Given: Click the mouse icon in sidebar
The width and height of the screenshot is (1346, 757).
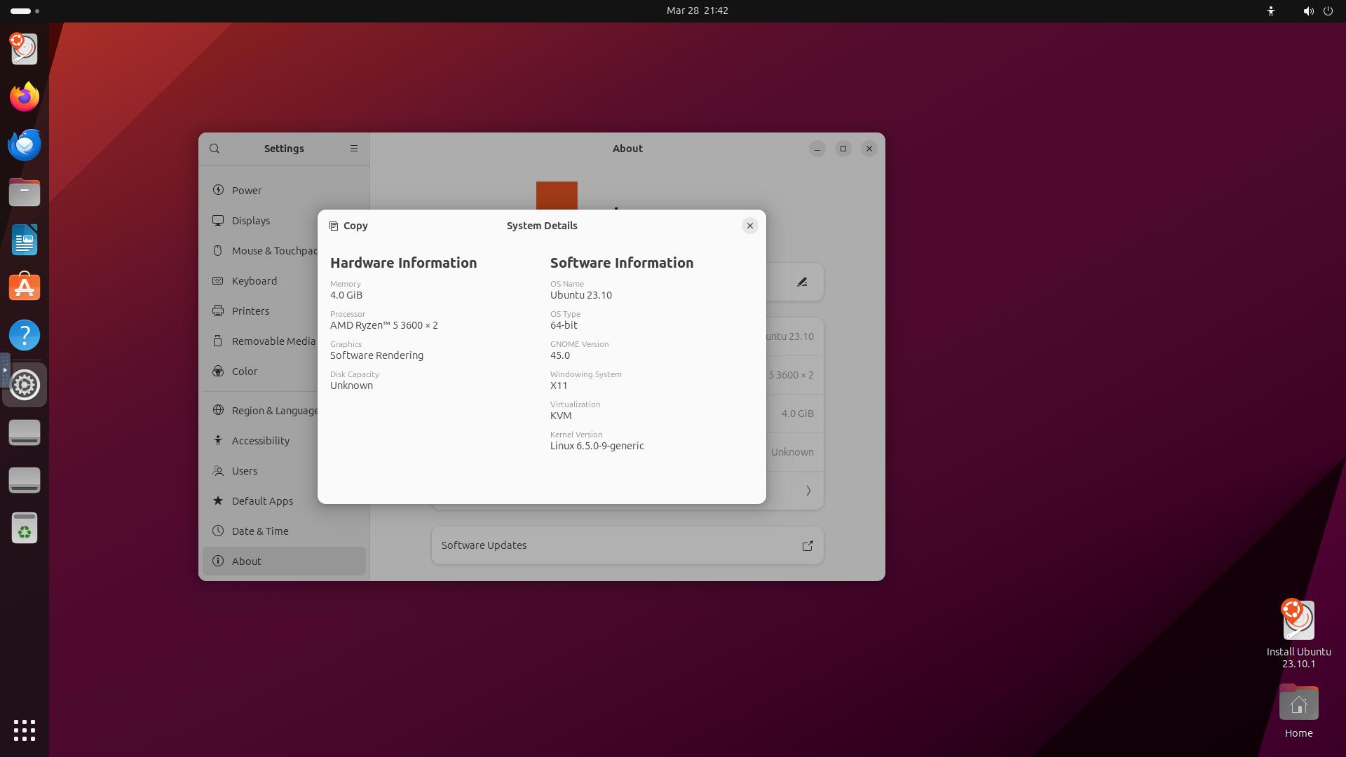Looking at the screenshot, I should pyautogui.click(x=218, y=250).
